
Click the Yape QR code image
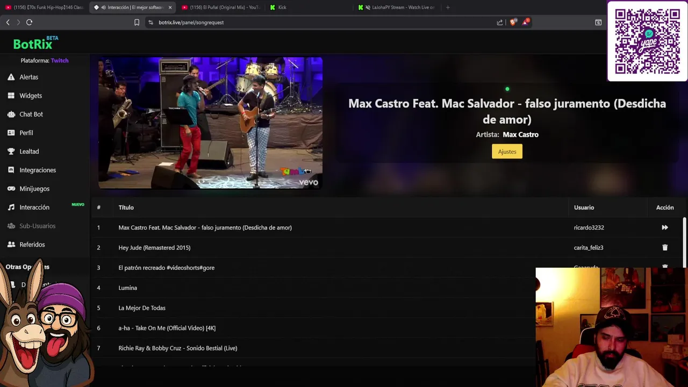[648, 41]
